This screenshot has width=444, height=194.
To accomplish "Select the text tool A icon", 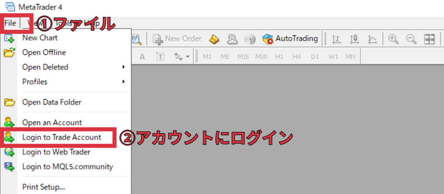I will point(142,57).
